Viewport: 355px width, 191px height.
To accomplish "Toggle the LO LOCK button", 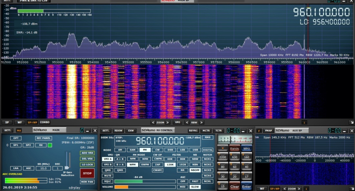I will click(x=87, y=165).
